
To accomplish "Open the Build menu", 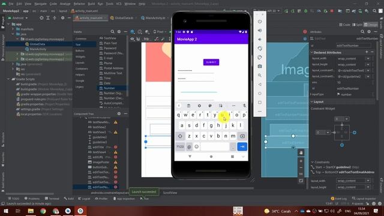I will [x=91, y=4].
